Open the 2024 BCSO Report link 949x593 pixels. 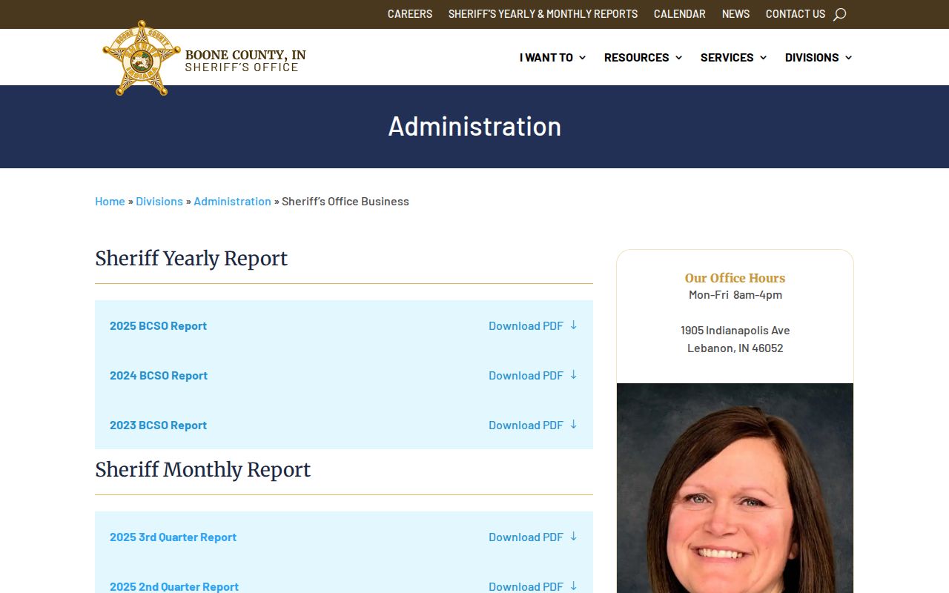pyautogui.click(x=159, y=375)
